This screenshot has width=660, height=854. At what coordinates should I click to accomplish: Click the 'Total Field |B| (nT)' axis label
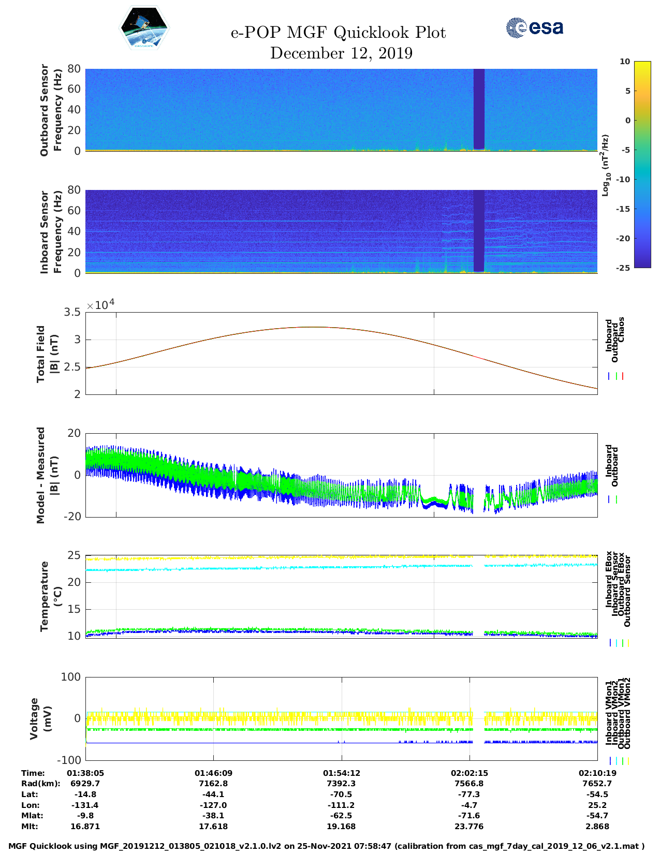point(48,354)
